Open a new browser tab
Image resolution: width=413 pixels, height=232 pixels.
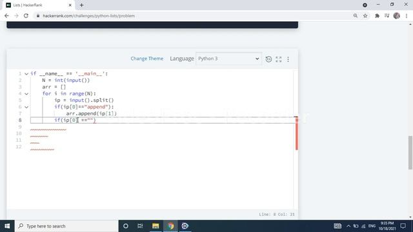click(82, 5)
